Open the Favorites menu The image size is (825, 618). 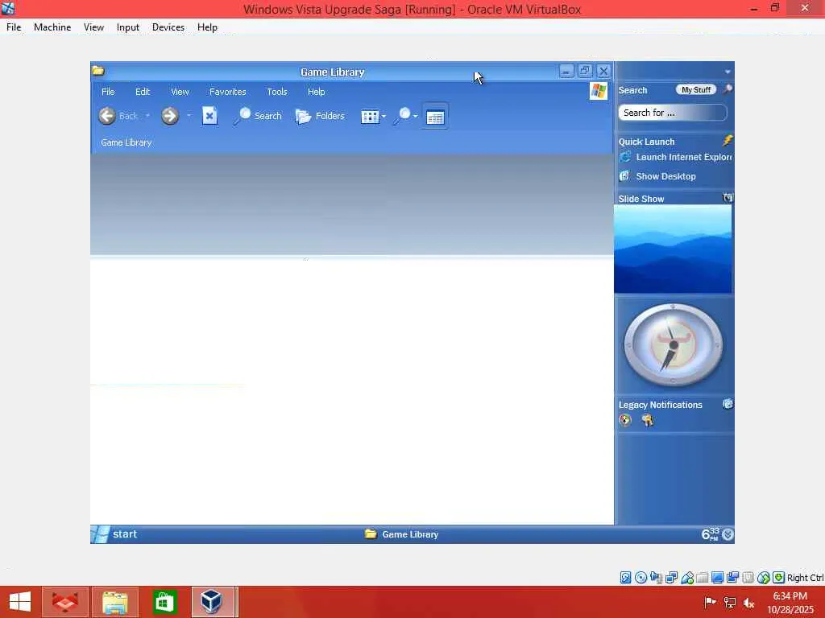pos(228,92)
